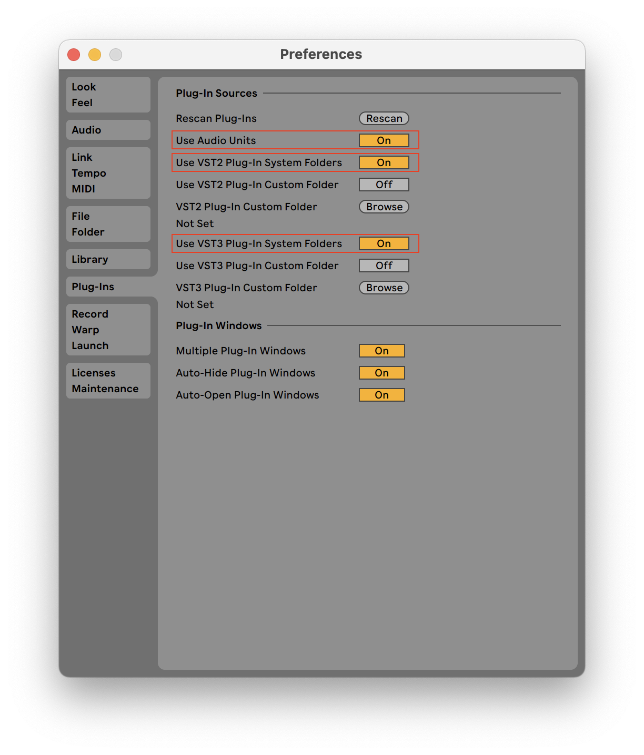Turn off Use VST3 Plug-In System Folders

tap(384, 243)
